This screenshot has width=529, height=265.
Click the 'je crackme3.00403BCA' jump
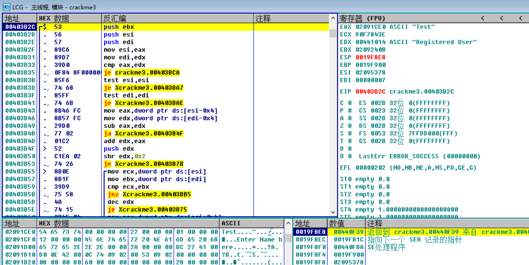click(x=142, y=73)
